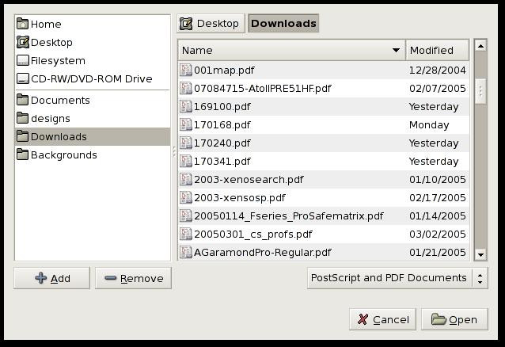Screen dimensions: 505x347
Task: Click the Downloads folder icon in sidebar
Action: [22, 136]
